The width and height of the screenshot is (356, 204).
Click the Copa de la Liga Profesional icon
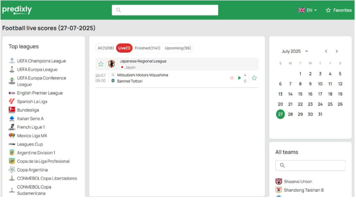(12, 161)
